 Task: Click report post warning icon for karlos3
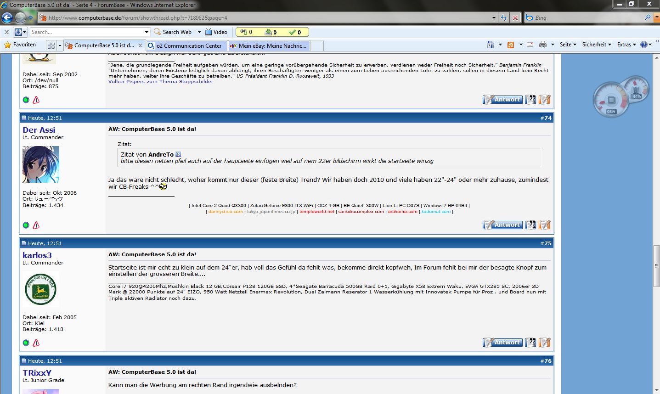tap(36, 343)
